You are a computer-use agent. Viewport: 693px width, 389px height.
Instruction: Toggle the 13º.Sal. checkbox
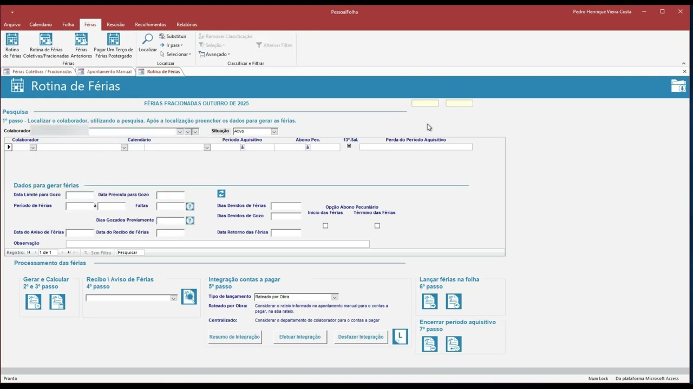click(x=349, y=146)
